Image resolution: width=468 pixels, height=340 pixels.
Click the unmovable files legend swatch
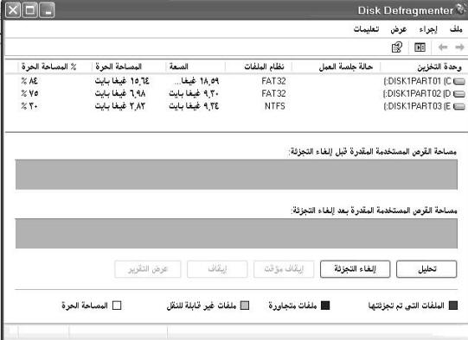pos(245,305)
